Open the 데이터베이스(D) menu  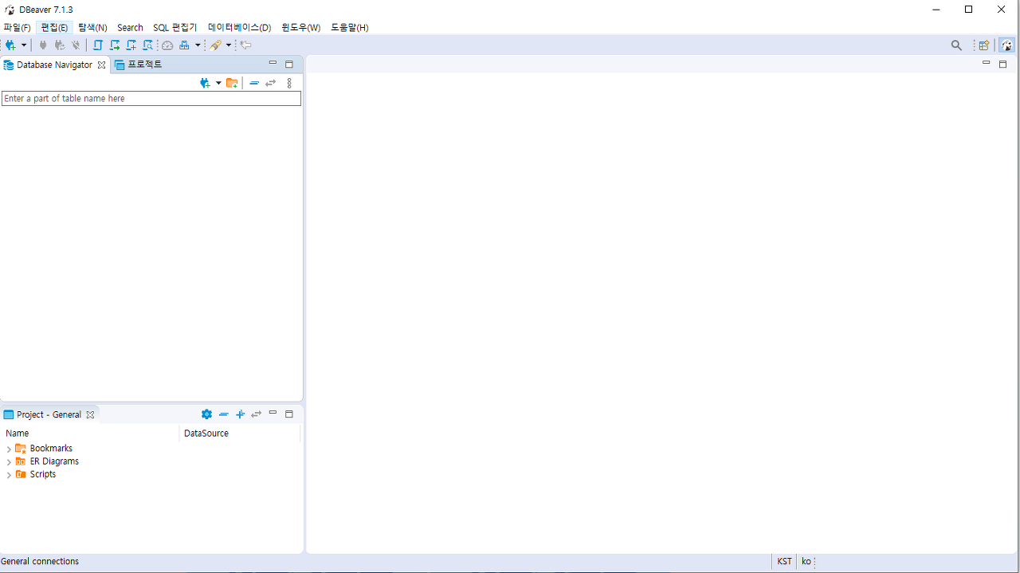click(239, 27)
